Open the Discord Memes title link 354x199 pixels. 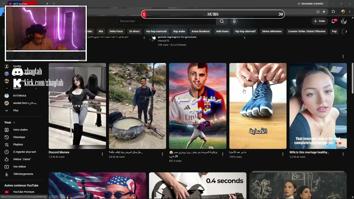59,152
